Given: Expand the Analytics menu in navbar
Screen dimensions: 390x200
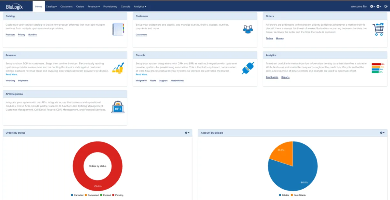Looking at the screenshot, I should tap(140, 7).
